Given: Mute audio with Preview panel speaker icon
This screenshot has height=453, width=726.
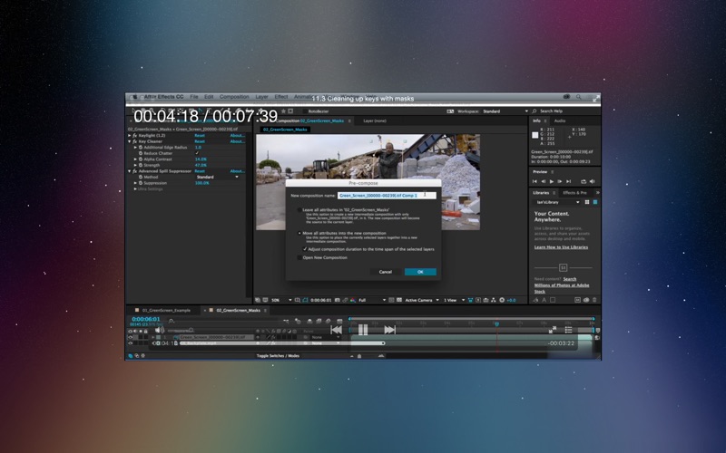Looking at the screenshot, I should pos(592,182).
